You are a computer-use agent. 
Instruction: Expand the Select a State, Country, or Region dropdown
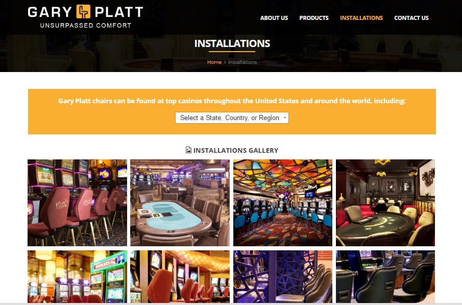pos(232,118)
